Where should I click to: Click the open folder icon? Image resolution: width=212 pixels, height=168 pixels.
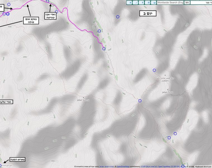pyautogui.click(x=154, y=3)
